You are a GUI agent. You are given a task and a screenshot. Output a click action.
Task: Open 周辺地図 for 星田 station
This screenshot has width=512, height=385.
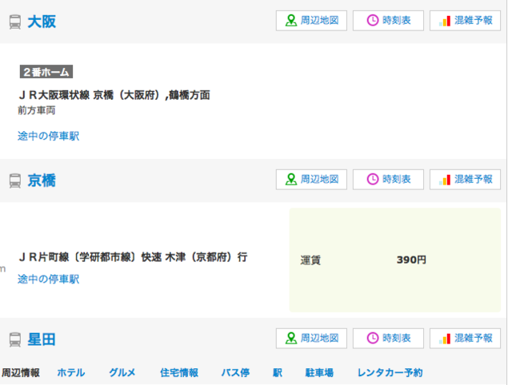pos(311,338)
